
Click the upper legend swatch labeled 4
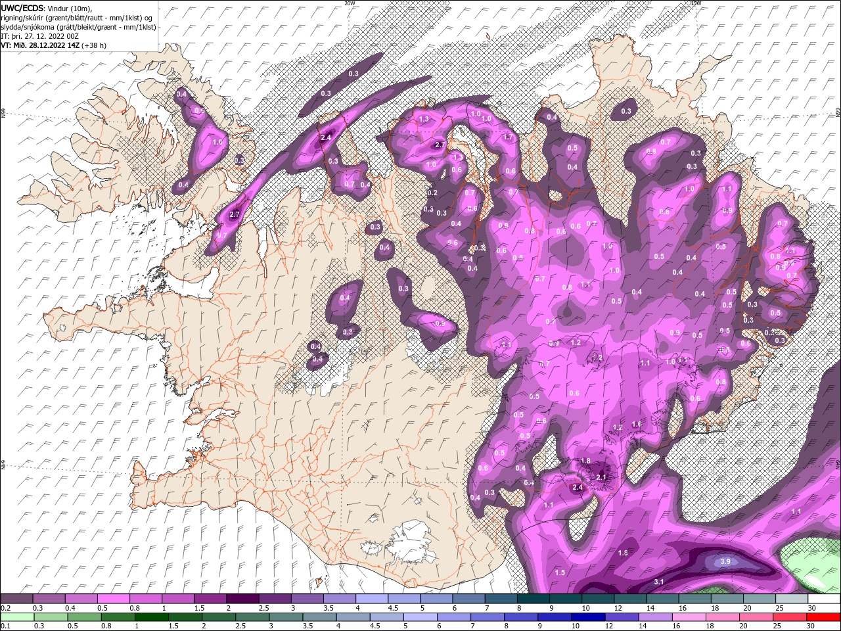[x=372, y=599]
